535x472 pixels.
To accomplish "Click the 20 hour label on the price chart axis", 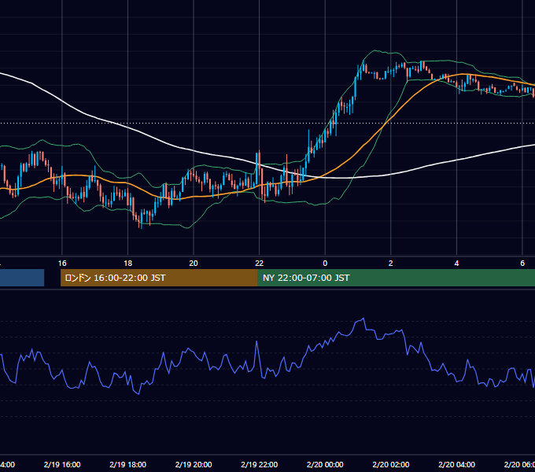I will tap(194, 264).
